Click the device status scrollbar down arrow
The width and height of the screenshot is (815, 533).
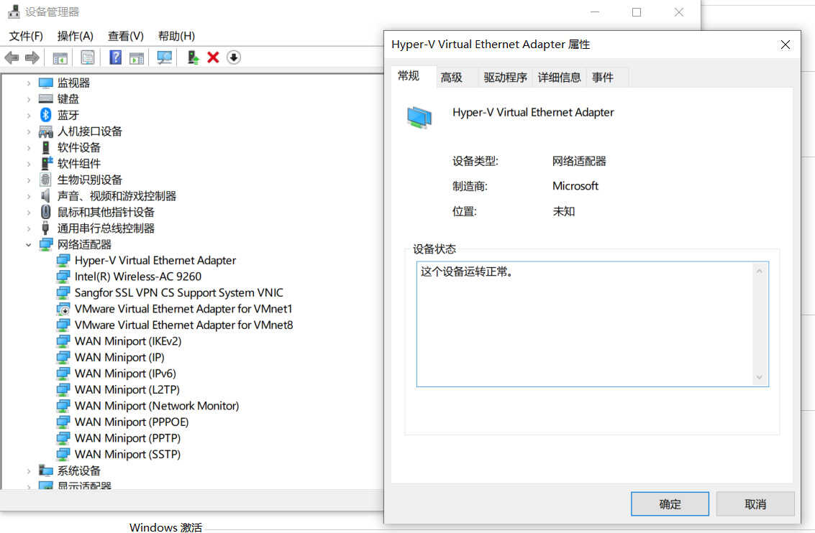[760, 377]
